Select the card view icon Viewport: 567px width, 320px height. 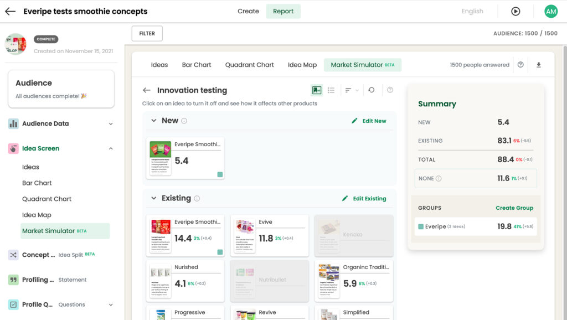[317, 90]
